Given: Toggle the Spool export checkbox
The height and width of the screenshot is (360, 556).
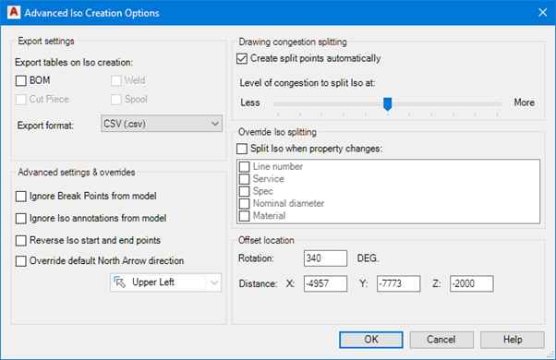Looking at the screenshot, I should (x=116, y=100).
